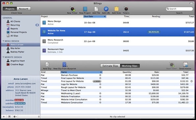The width and height of the screenshot is (196, 120).
Task: Select All Clients in sidebar
Action: pyautogui.click(x=15, y=21)
